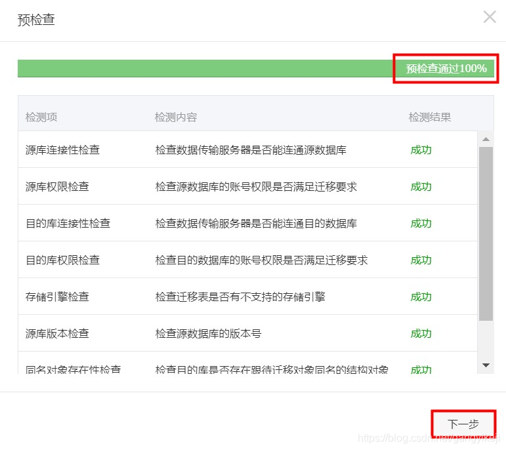Click 成功 result for 源库权限检查
This screenshot has width=506, height=450.
tap(421, 187)
